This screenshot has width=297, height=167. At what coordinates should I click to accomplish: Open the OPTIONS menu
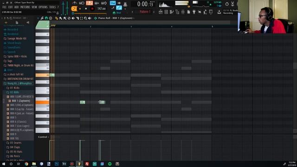(x=43, y=7)
